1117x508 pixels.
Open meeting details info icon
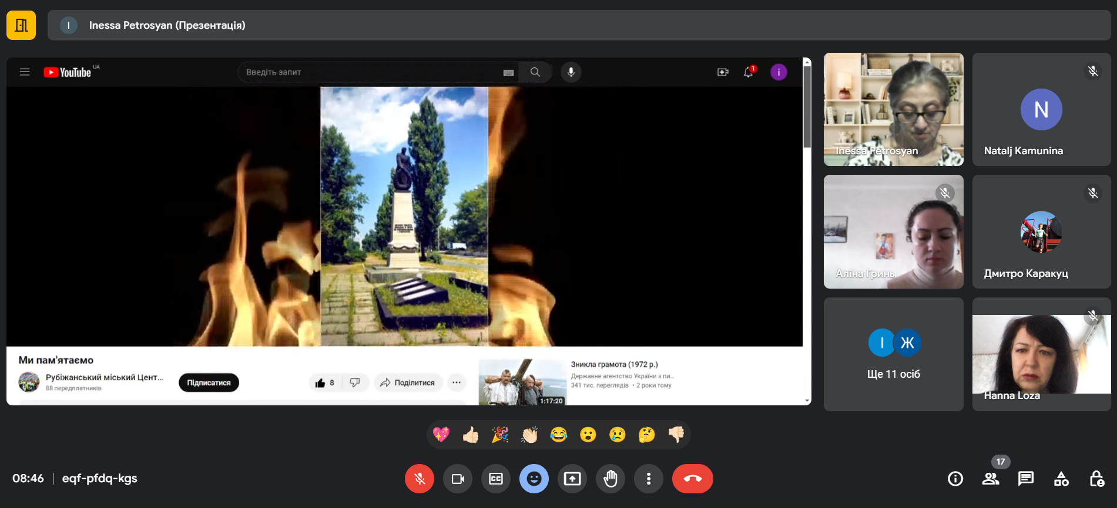pyautogui.click(x=955, y=479)
